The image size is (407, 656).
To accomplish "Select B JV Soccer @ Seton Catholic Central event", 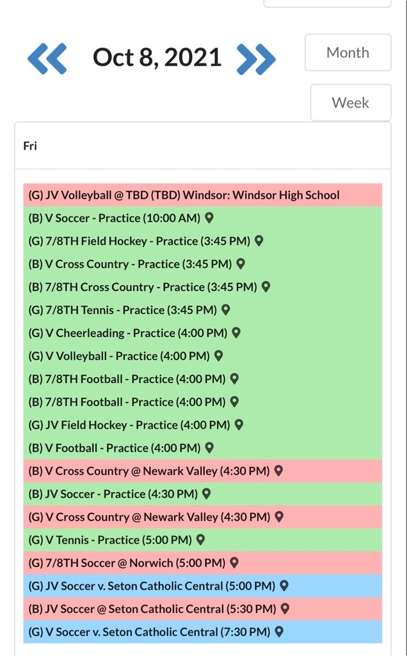I will click(203, 609).
